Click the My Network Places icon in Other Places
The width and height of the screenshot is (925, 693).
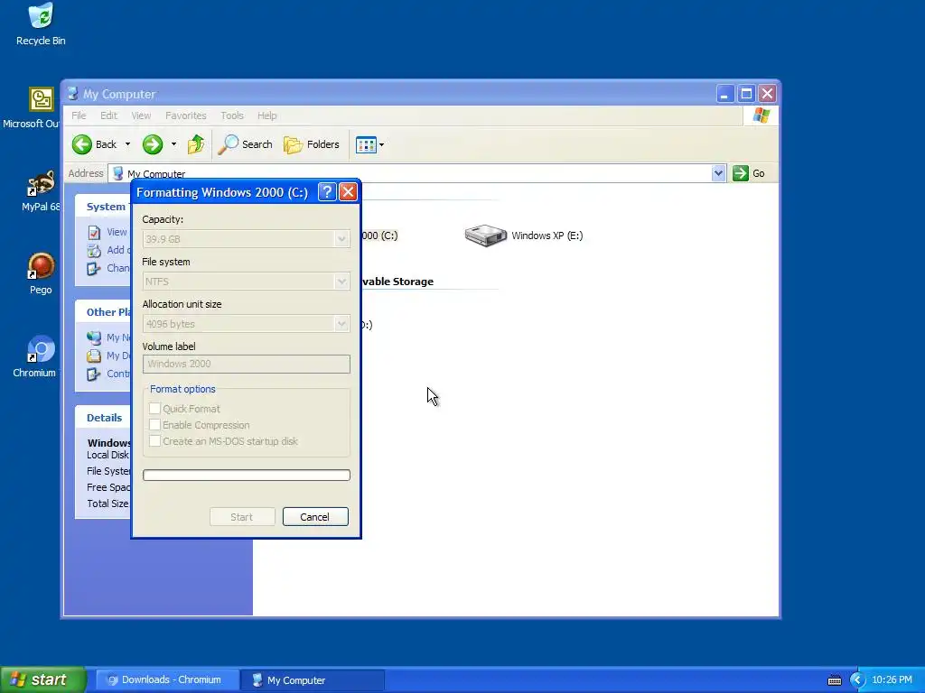coord(94,337)
